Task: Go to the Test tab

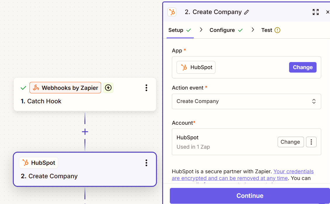Action: (x=271, y=30)
